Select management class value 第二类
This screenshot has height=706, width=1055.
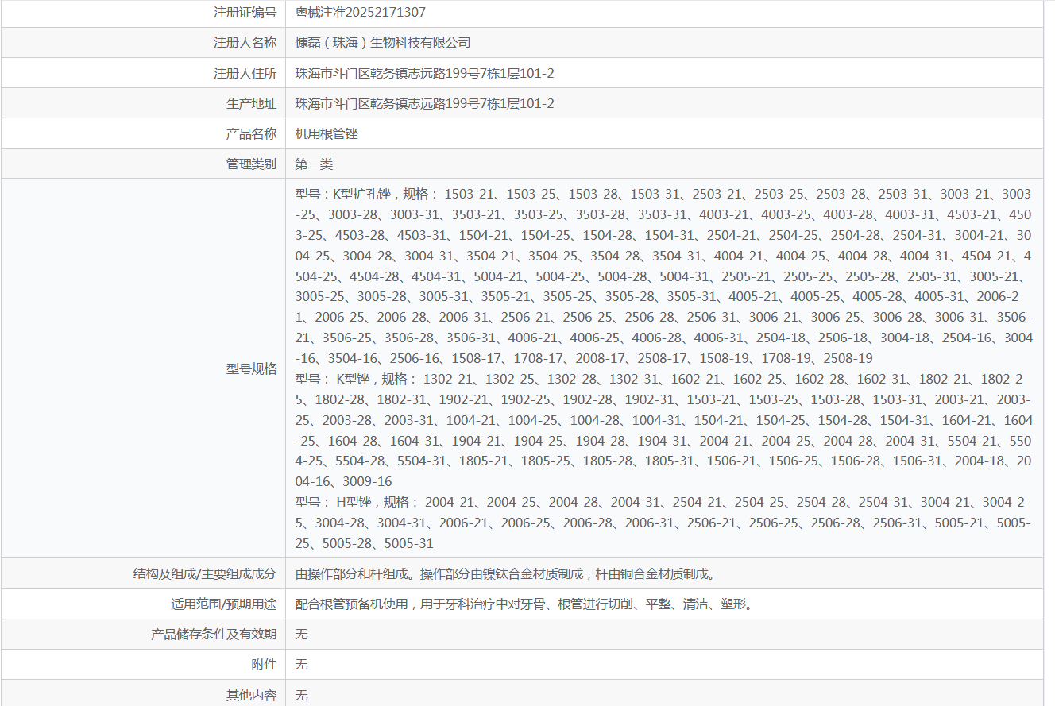tap(314, 164)
